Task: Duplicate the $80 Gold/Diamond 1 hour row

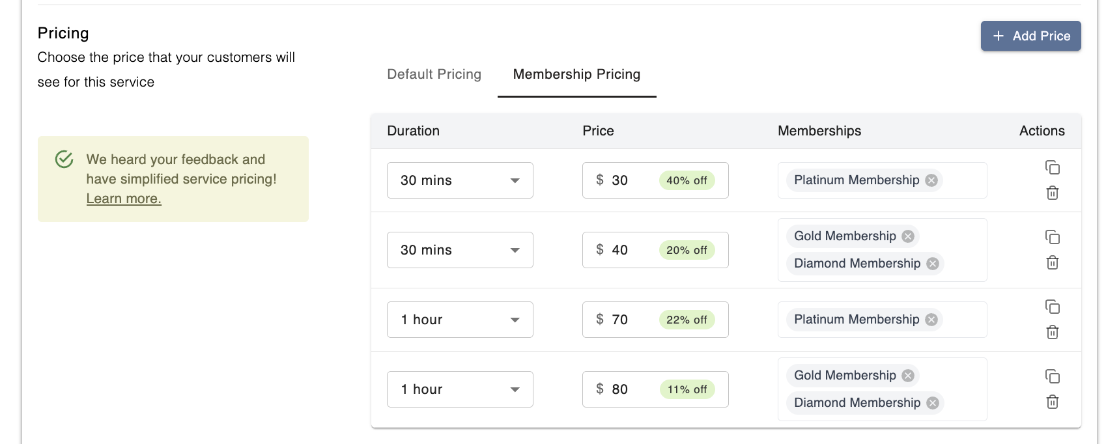Action: 1052,376
